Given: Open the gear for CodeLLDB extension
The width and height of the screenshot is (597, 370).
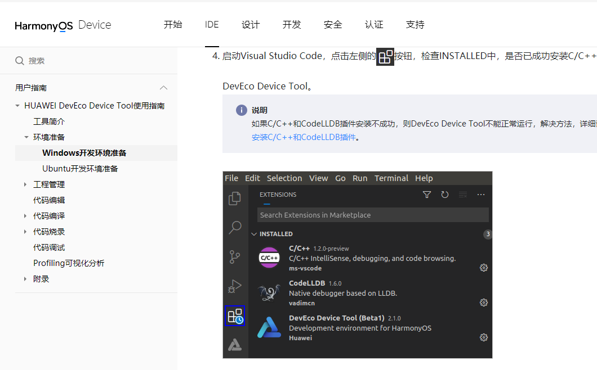Looking at the screenshot, I should pyautogui.click(x=484, y=303).
